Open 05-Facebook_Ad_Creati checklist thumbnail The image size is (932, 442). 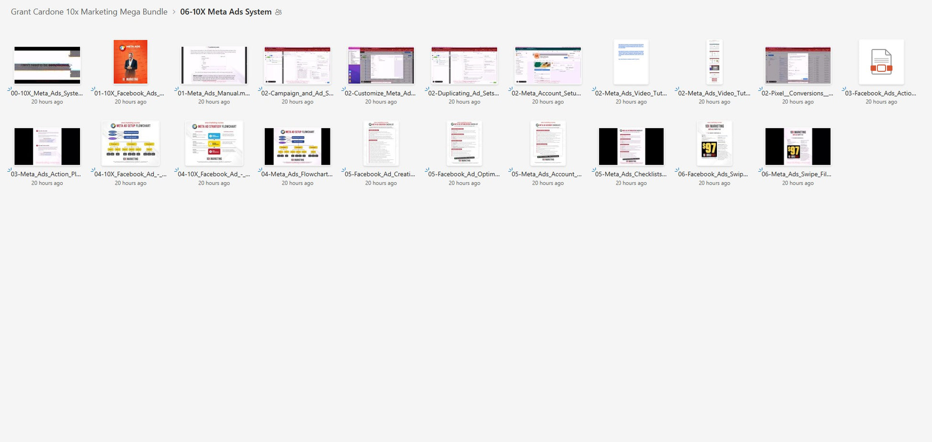click(381, 143)
